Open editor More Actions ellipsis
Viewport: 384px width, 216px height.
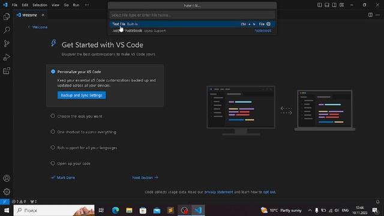(x=377, y=15)
